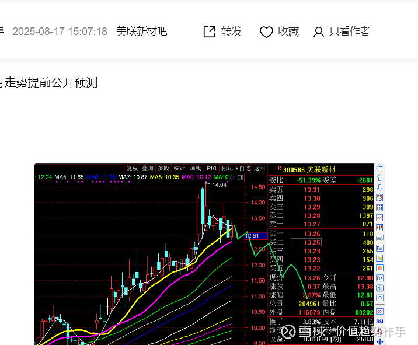The width and height of the screenshot is (418, 345).
Task: Click the 复权 menu in chart toolbar
Action: (132, 169)
